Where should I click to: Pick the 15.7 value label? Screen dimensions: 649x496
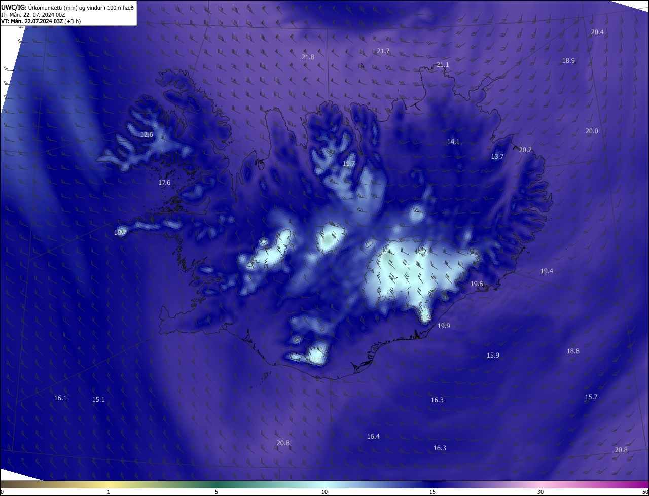pos(591,397)
